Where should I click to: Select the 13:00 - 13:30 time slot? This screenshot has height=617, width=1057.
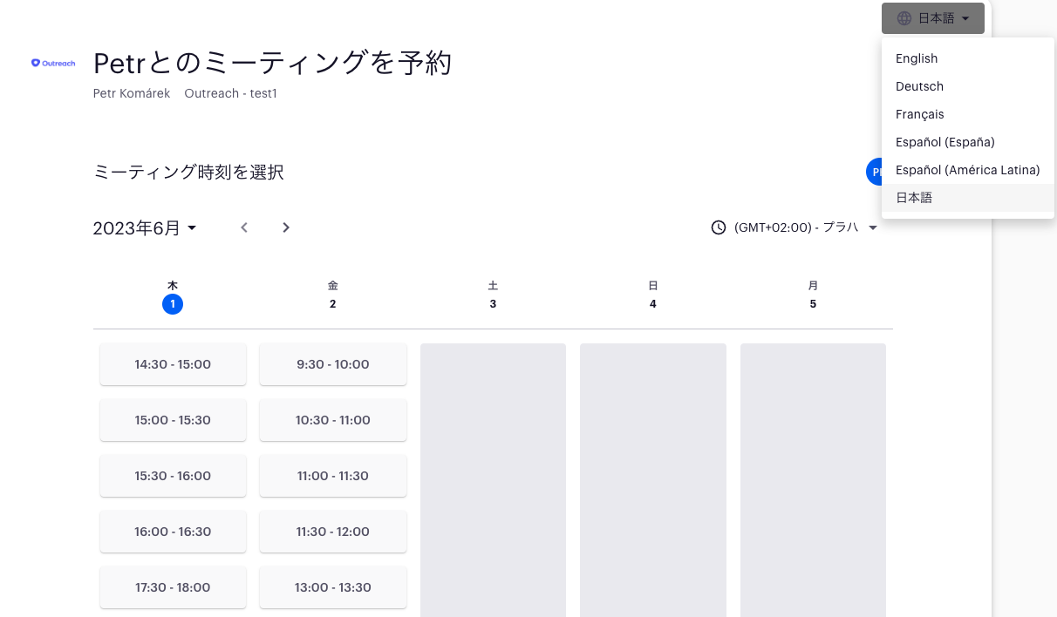(x=332, y=587)
